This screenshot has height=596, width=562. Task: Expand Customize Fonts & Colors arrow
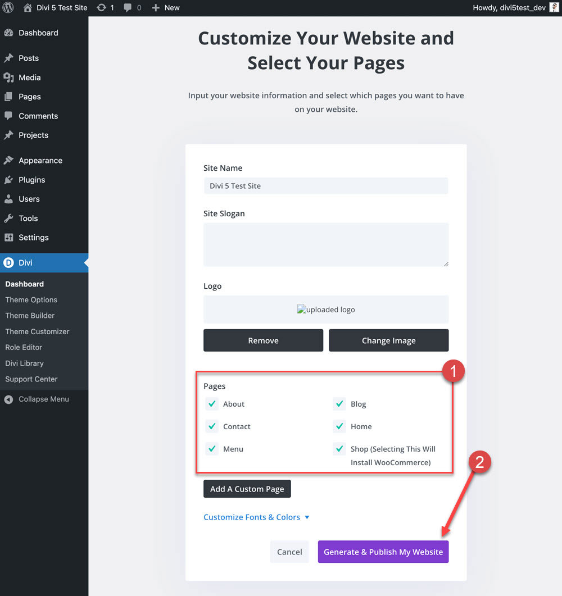pyautogui.click(x=307, y=517)
